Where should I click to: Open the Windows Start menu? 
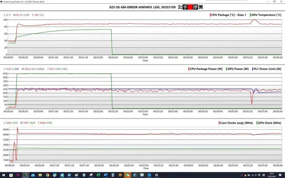(4, 175)
